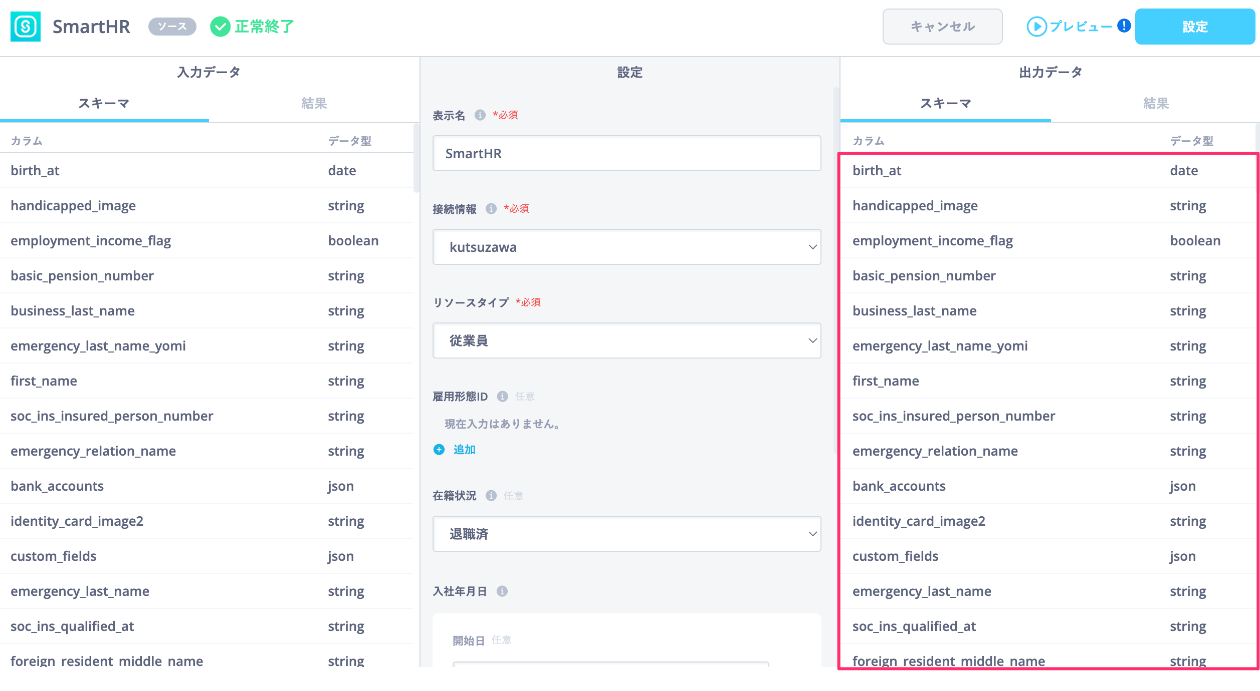Viewport: 1260px width, 691px height.
Task: Click the plus icon next to 追加
Action: pyautogui.click(x=439, y=450)
